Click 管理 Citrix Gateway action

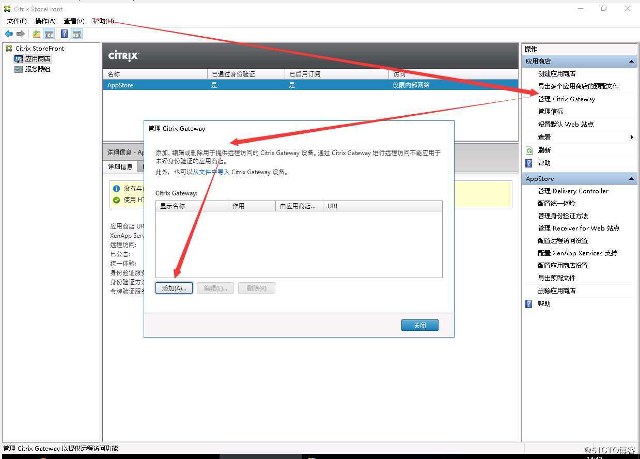(567, 99)
